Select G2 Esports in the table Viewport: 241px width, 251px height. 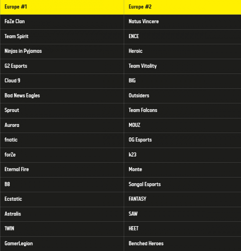click(16, 66)
